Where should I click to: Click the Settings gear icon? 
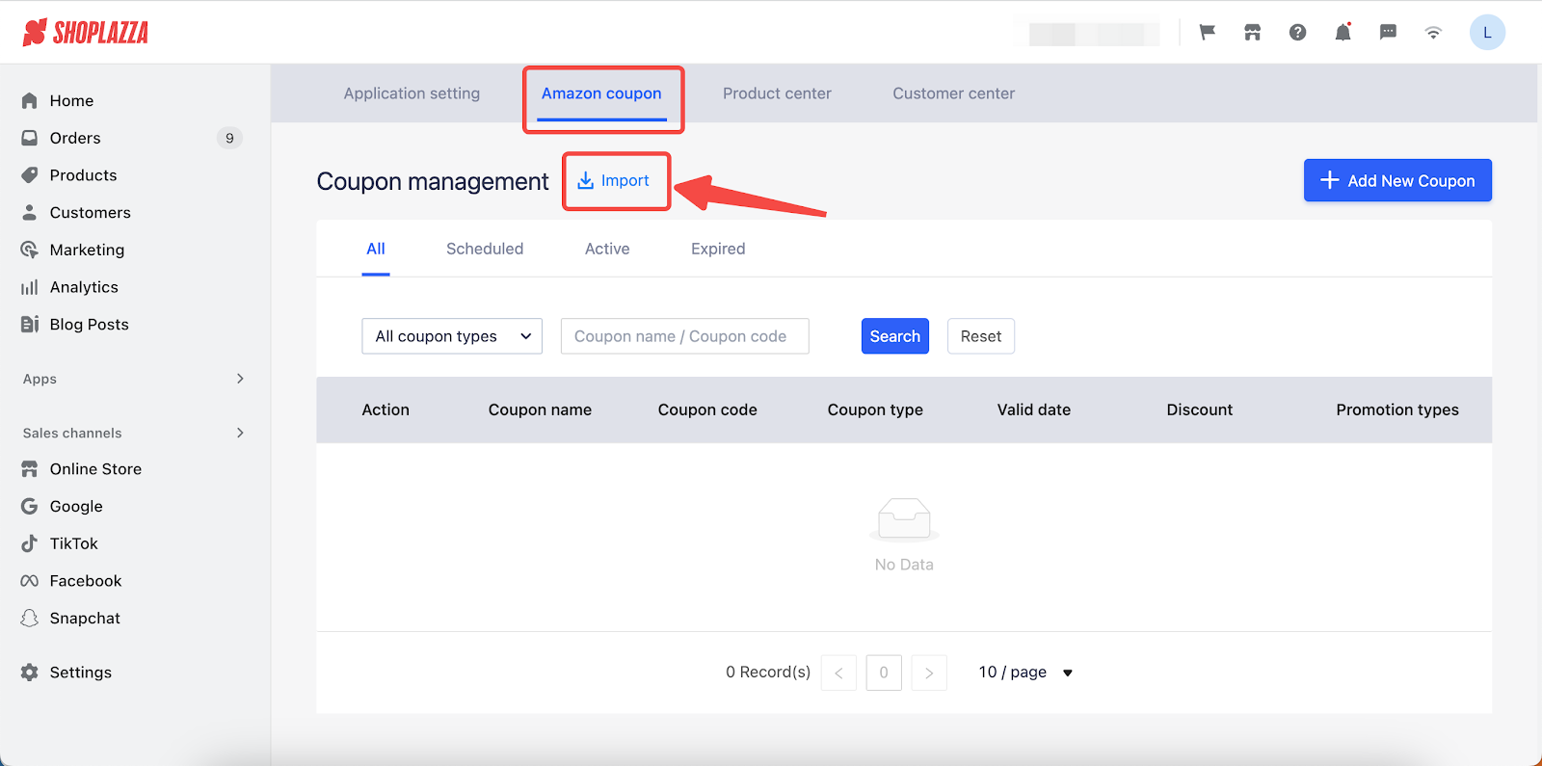[x=30, y=673]
